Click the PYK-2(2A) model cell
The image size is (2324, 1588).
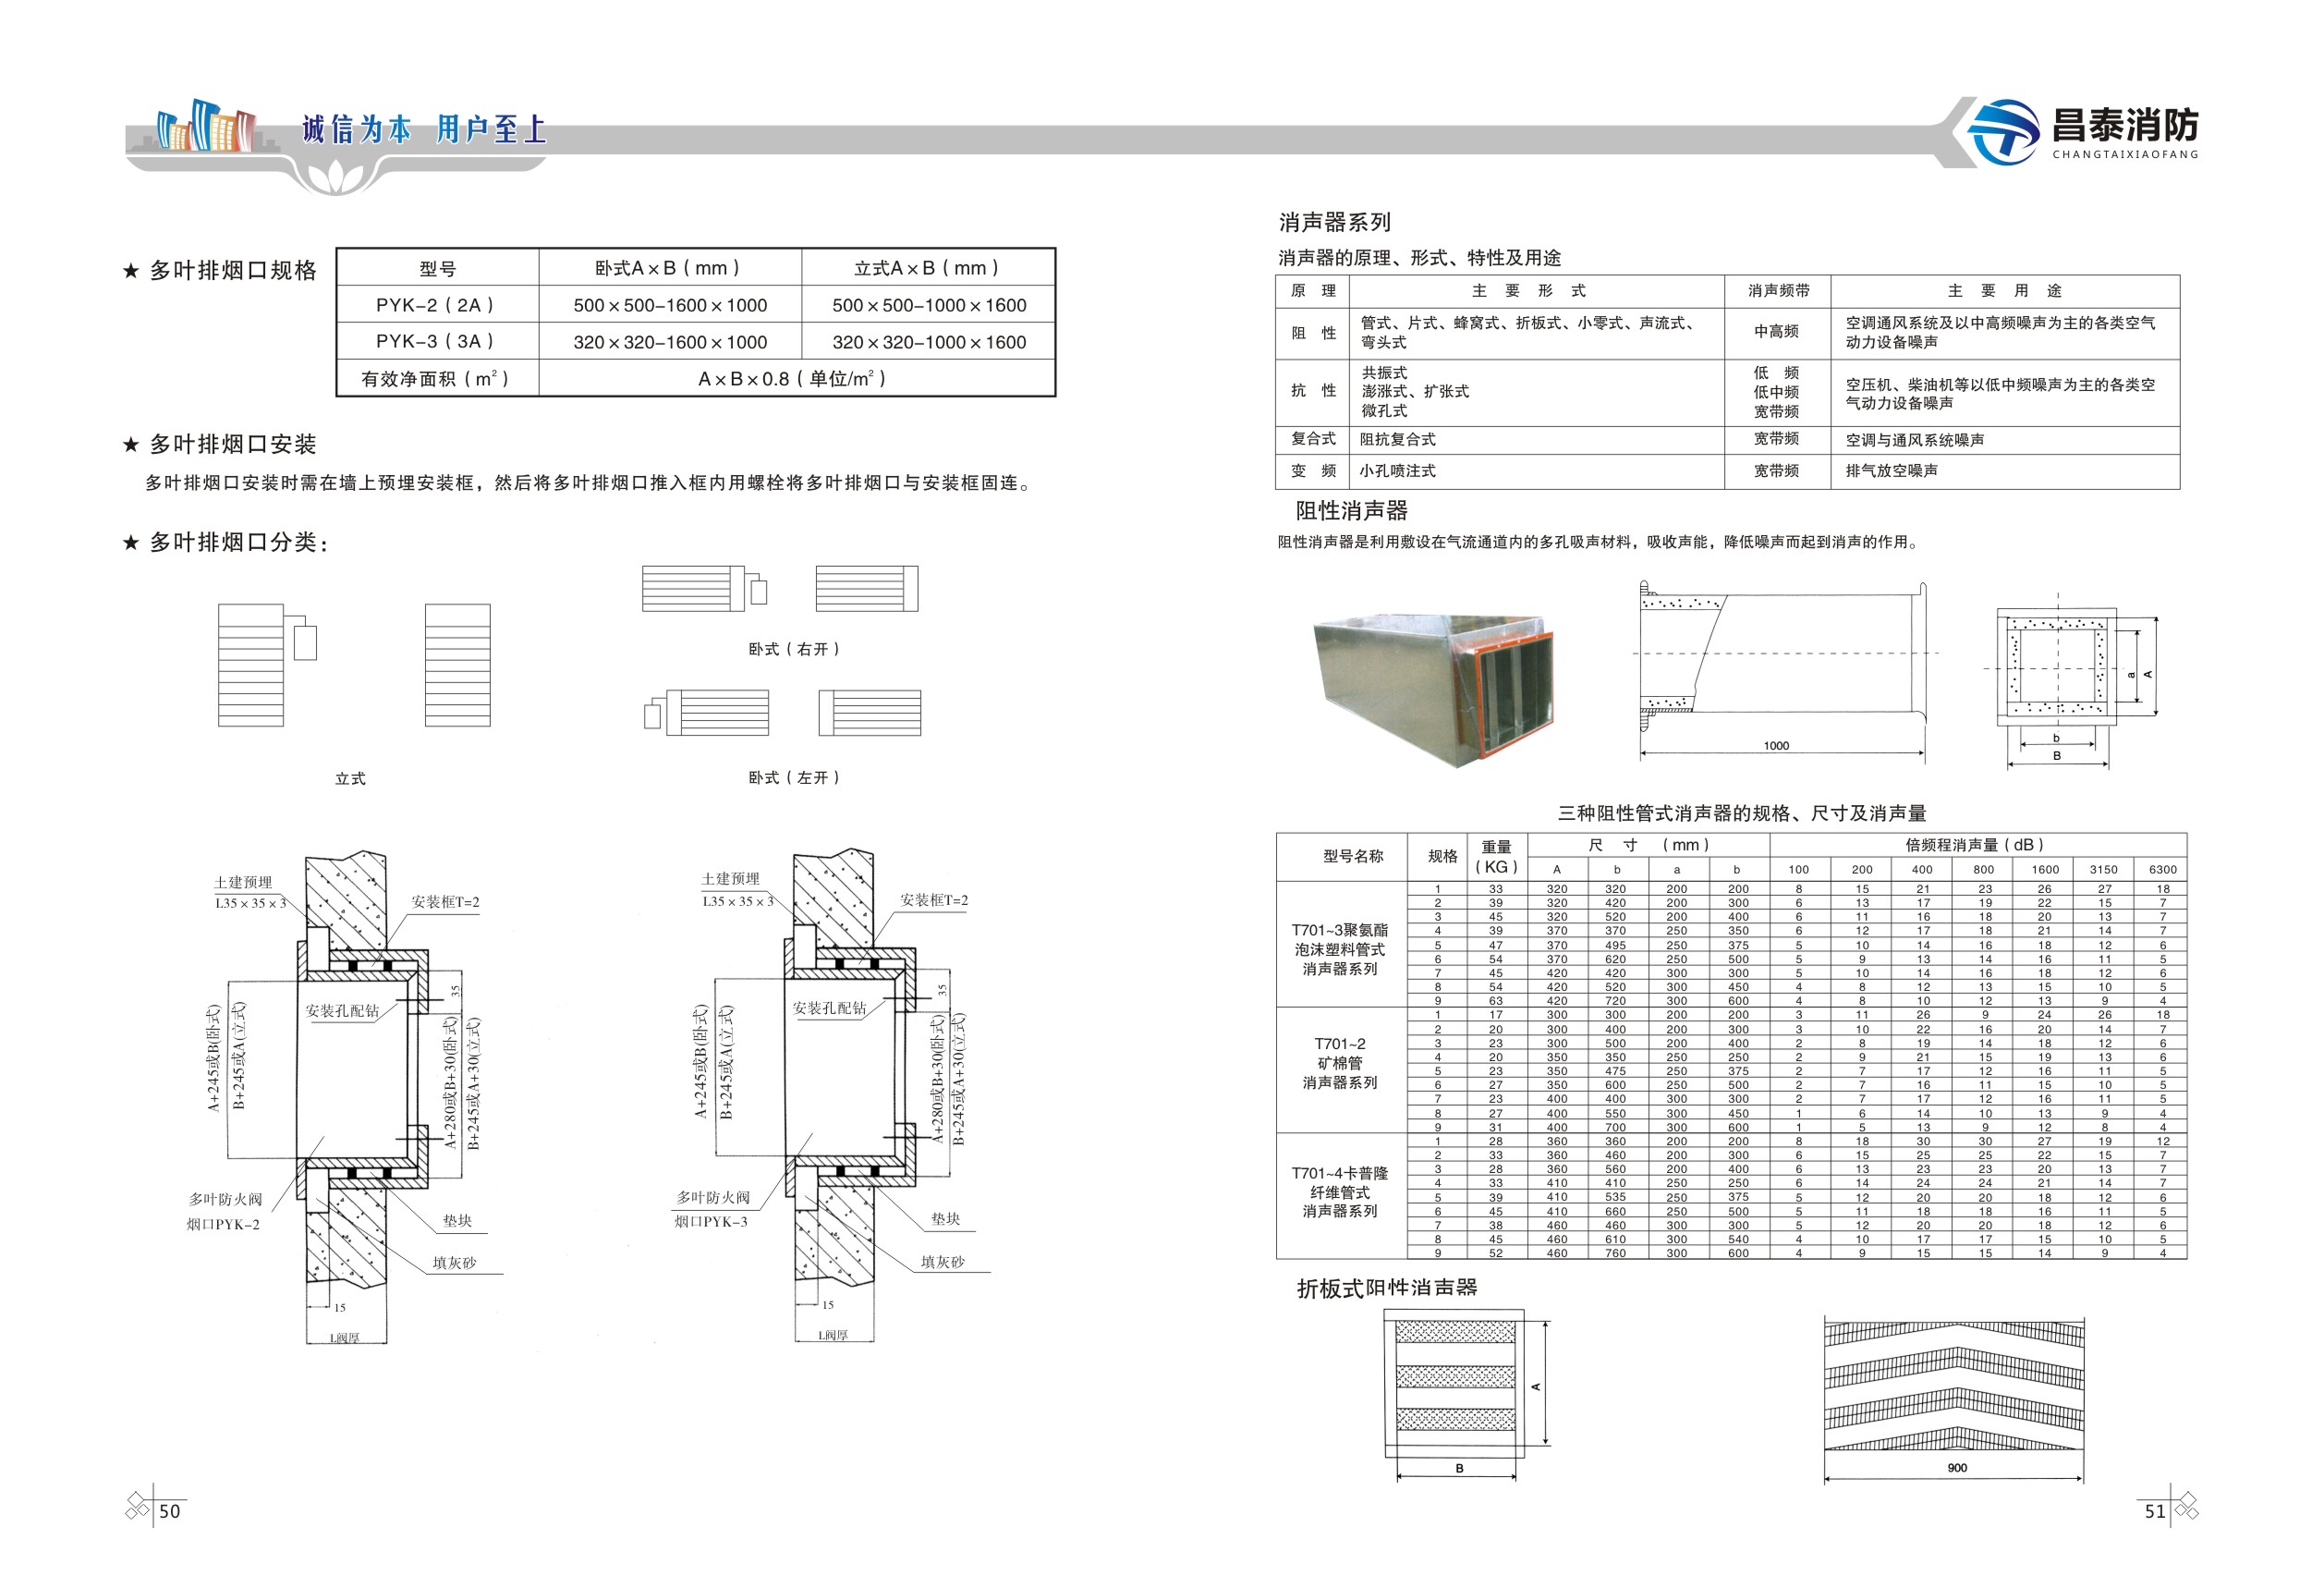click(438, 305)
